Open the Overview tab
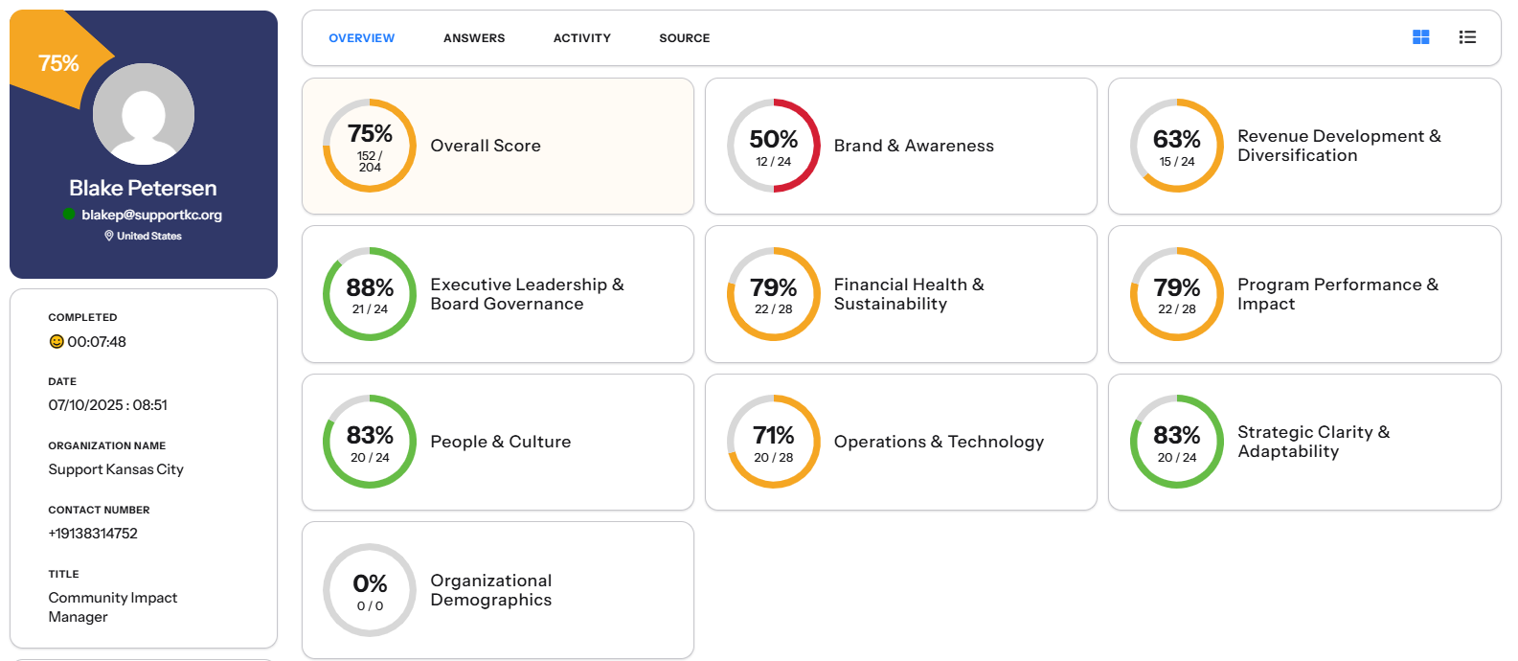The height and width of the screenshot is (661, 1518). [361, 38]
